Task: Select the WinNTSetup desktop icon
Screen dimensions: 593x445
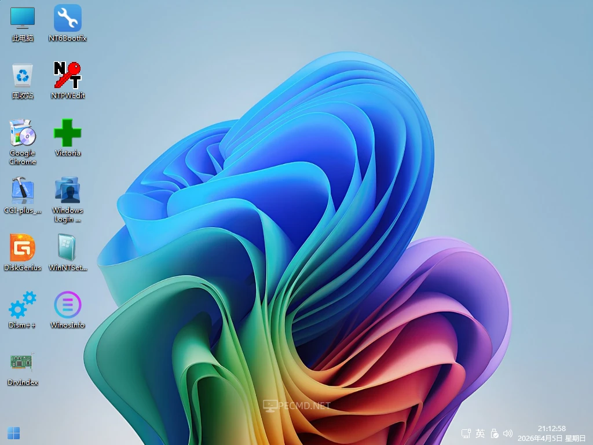Action: 68,248
